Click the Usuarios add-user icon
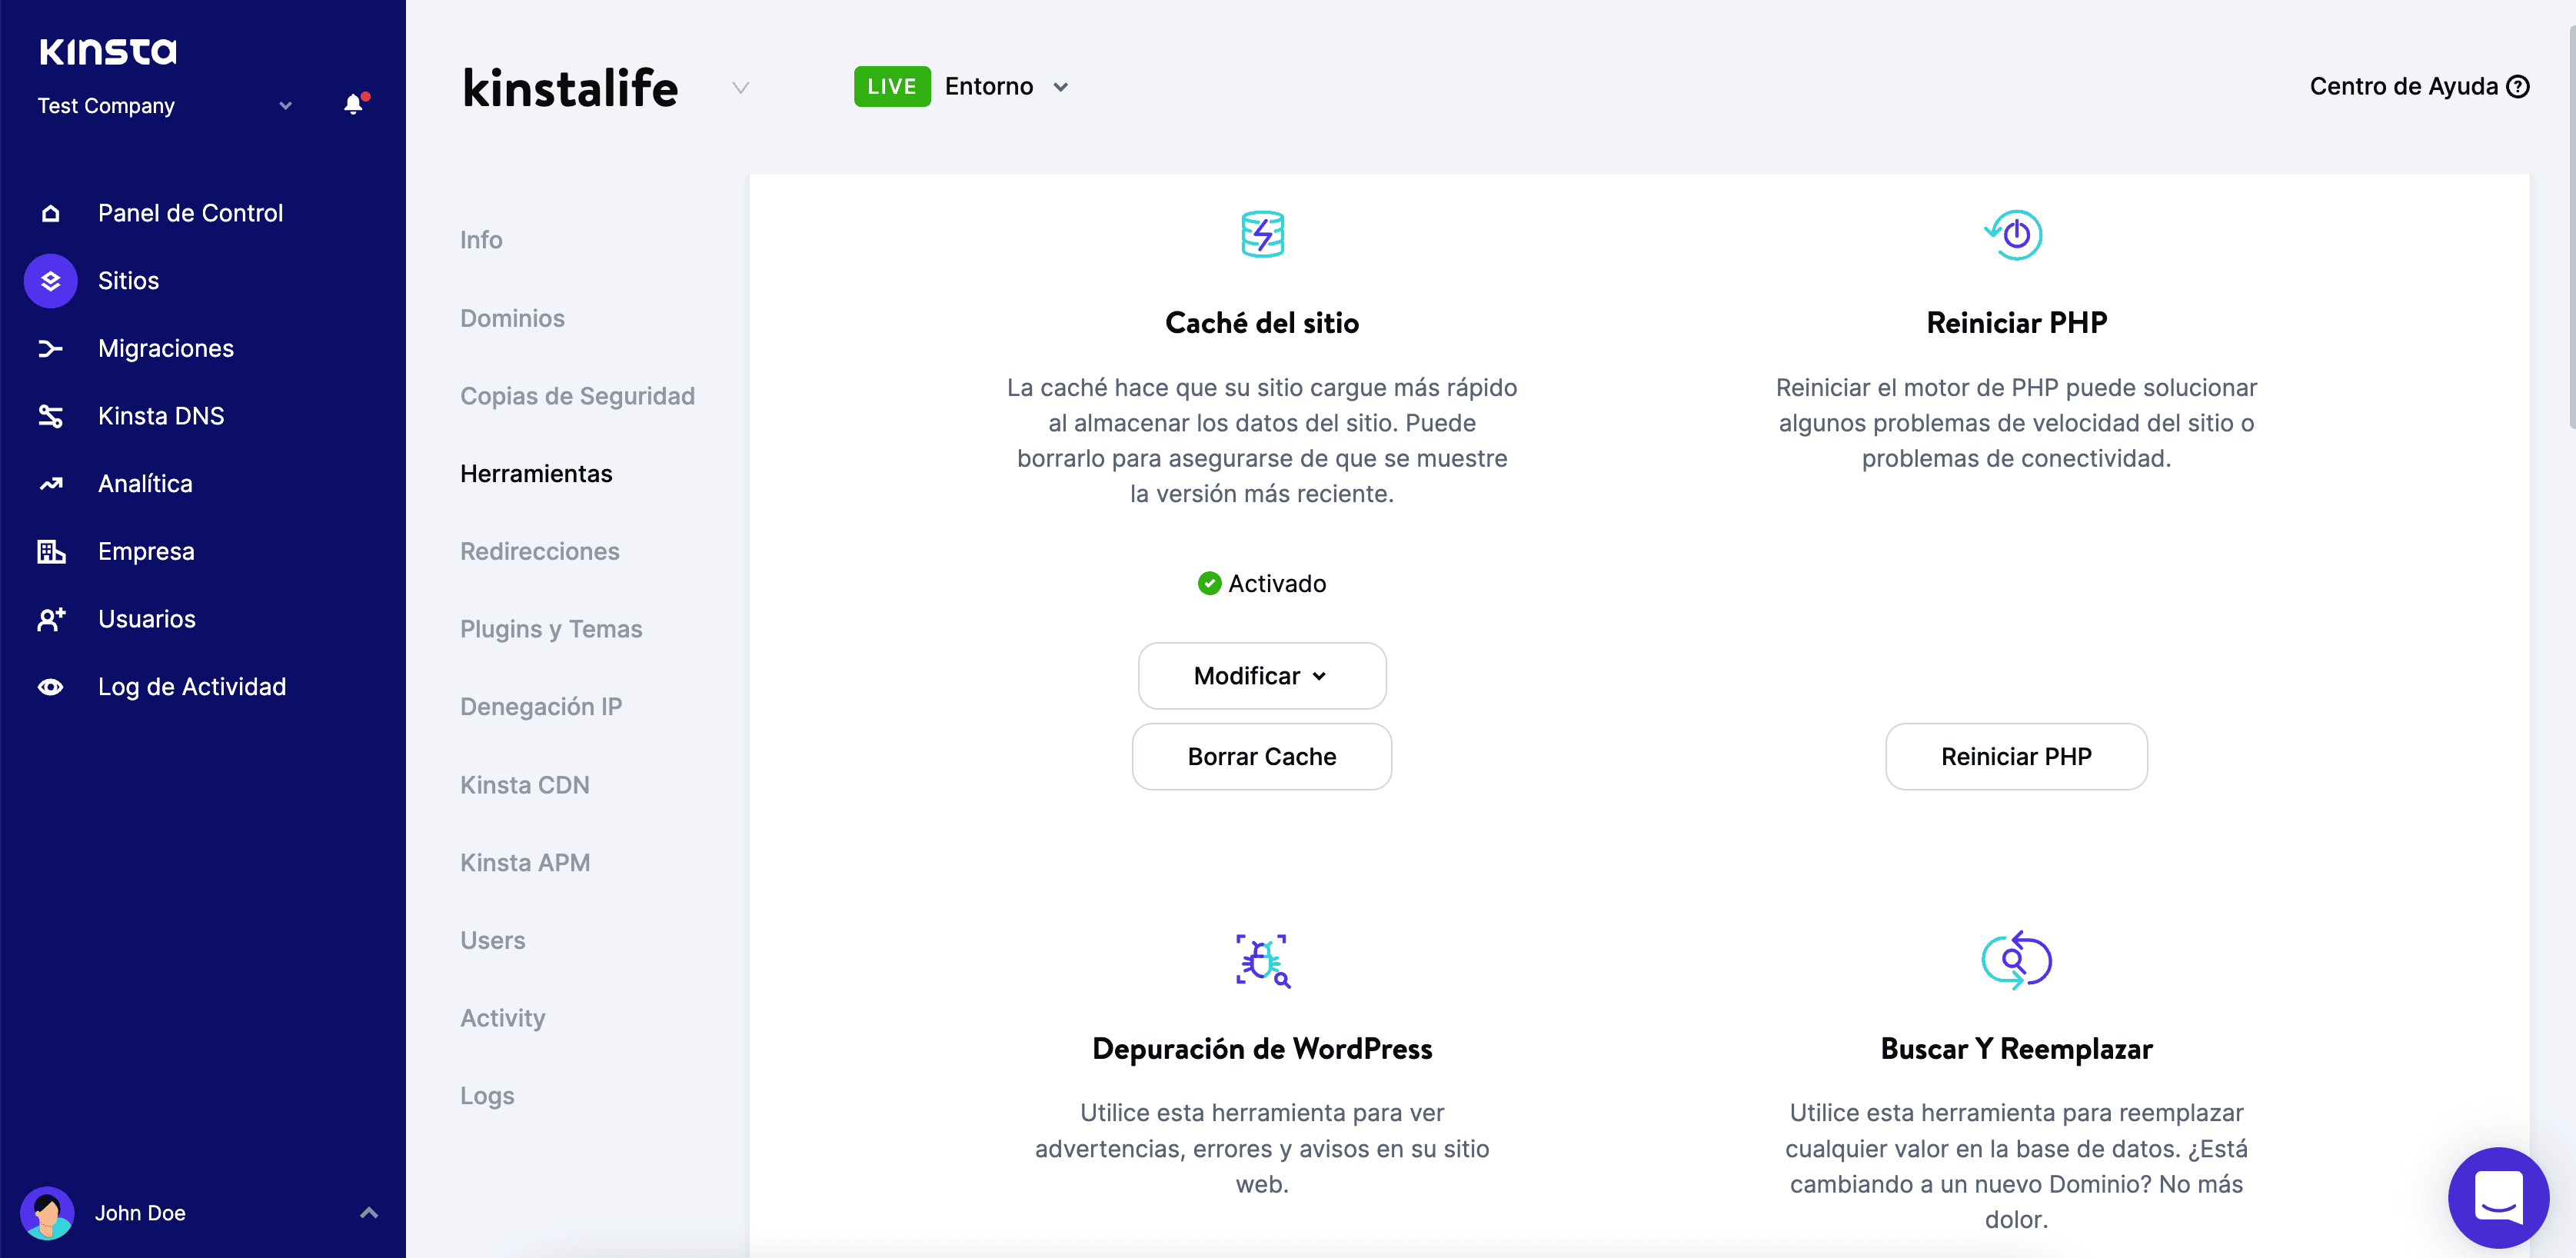The width and height of the screenshot is (2576, 1258). click(50, 619)
